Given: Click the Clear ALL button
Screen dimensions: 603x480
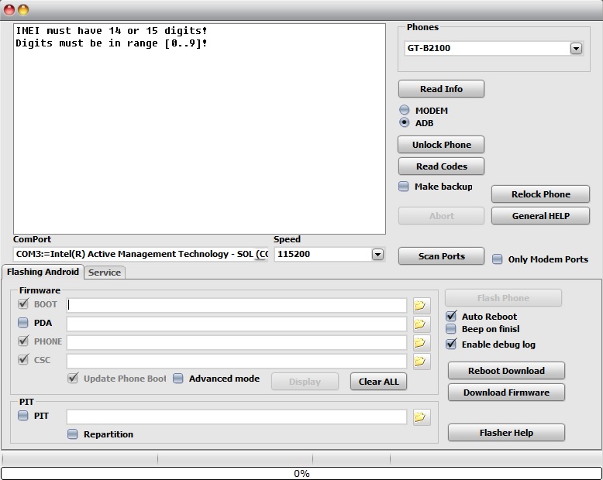Looking at the screenshot, I should [x=378, y=382].
